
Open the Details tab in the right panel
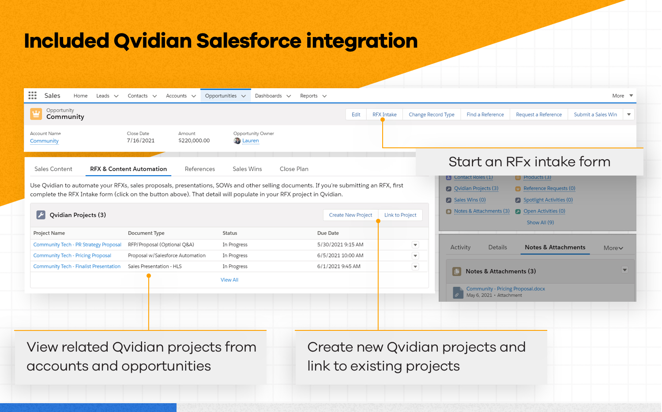coord(497,247)
